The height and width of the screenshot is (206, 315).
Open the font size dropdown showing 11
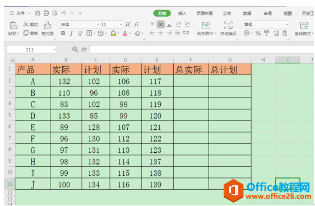121,25
